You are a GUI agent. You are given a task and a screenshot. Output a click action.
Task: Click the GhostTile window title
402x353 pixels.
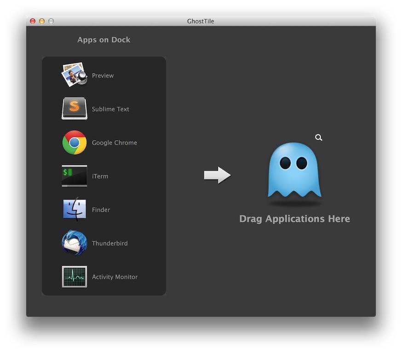pyautogui.click(x=201, y=21)
